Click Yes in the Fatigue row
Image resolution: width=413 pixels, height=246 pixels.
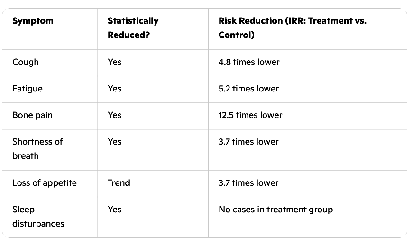(x=114, y=89)
